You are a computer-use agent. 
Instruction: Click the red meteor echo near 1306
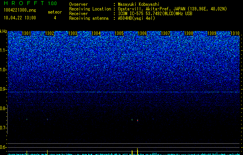click(x=138, y=121)
